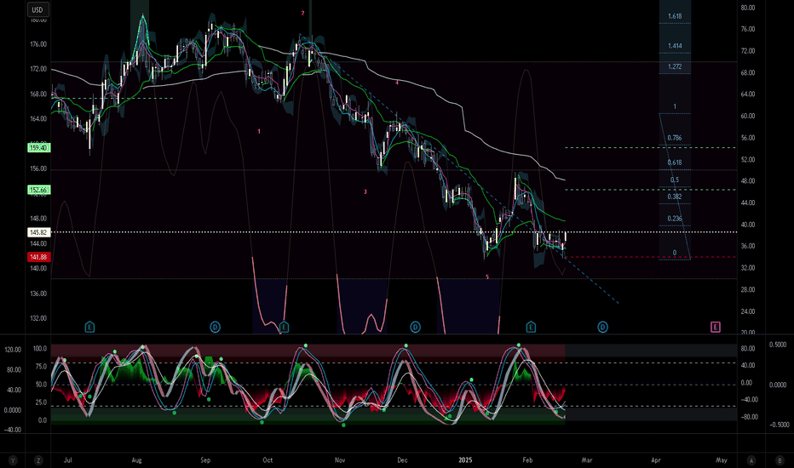Click 28.00 on the right price scale

[748, 290]
